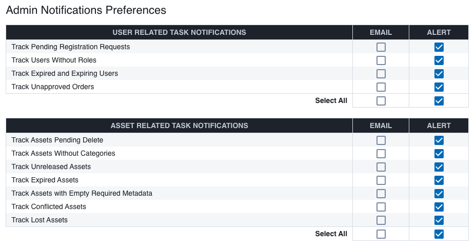Disable alert for Track Users Without Roles
Screen dimensions: 476x250
tap(439, 60)
